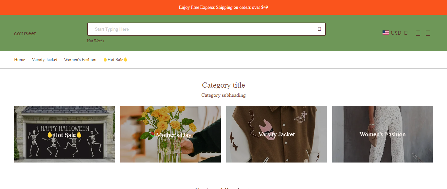Open the user account icon
The width and height of the screenshot is (447, 189).
click(x=418, y=33)
